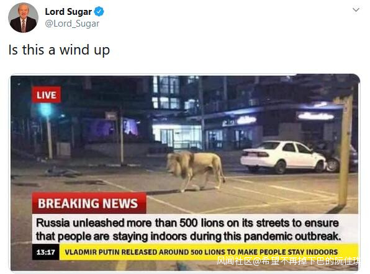
Task: Expand the tweet options chevron
Action: coord(356,10)
